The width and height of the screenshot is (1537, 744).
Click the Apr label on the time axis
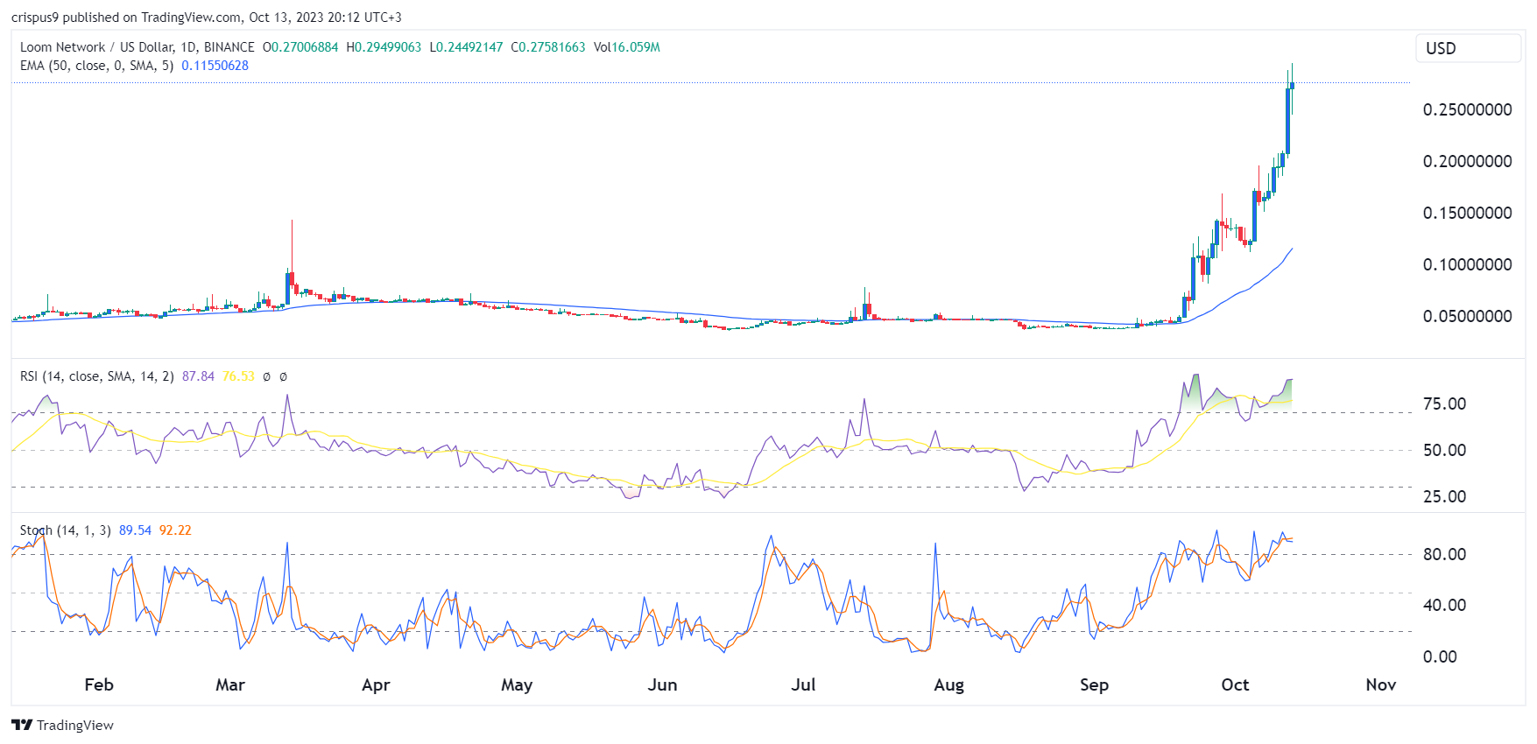coord(376,684)
